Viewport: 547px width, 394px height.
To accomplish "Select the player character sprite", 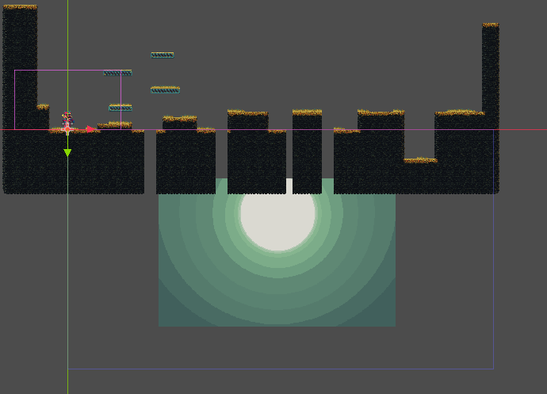I will click(x=67, y=120).
